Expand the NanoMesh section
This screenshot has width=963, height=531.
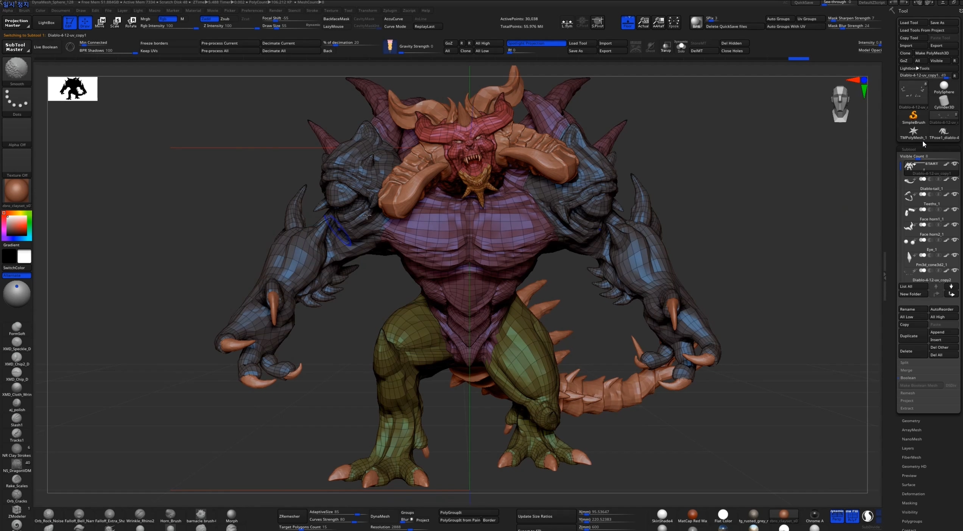[912, 439]
